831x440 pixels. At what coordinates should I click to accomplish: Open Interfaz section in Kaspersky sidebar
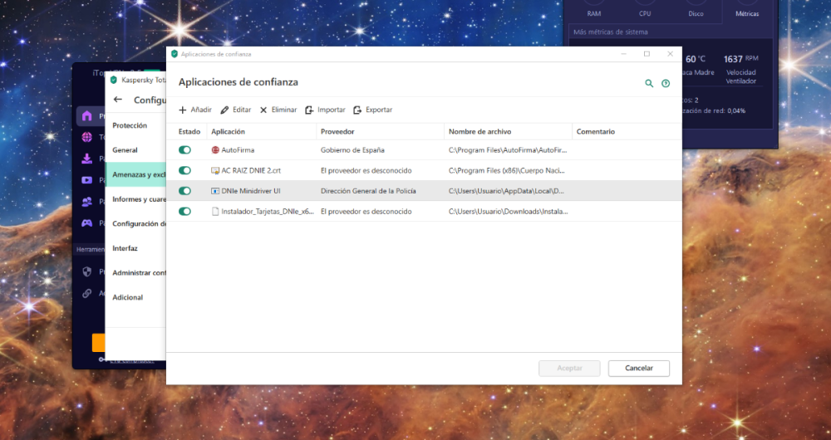[x=125, y=247]
